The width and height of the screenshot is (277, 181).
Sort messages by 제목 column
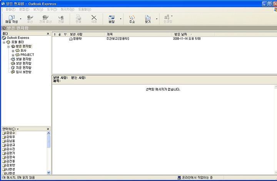tap(138, 35)
